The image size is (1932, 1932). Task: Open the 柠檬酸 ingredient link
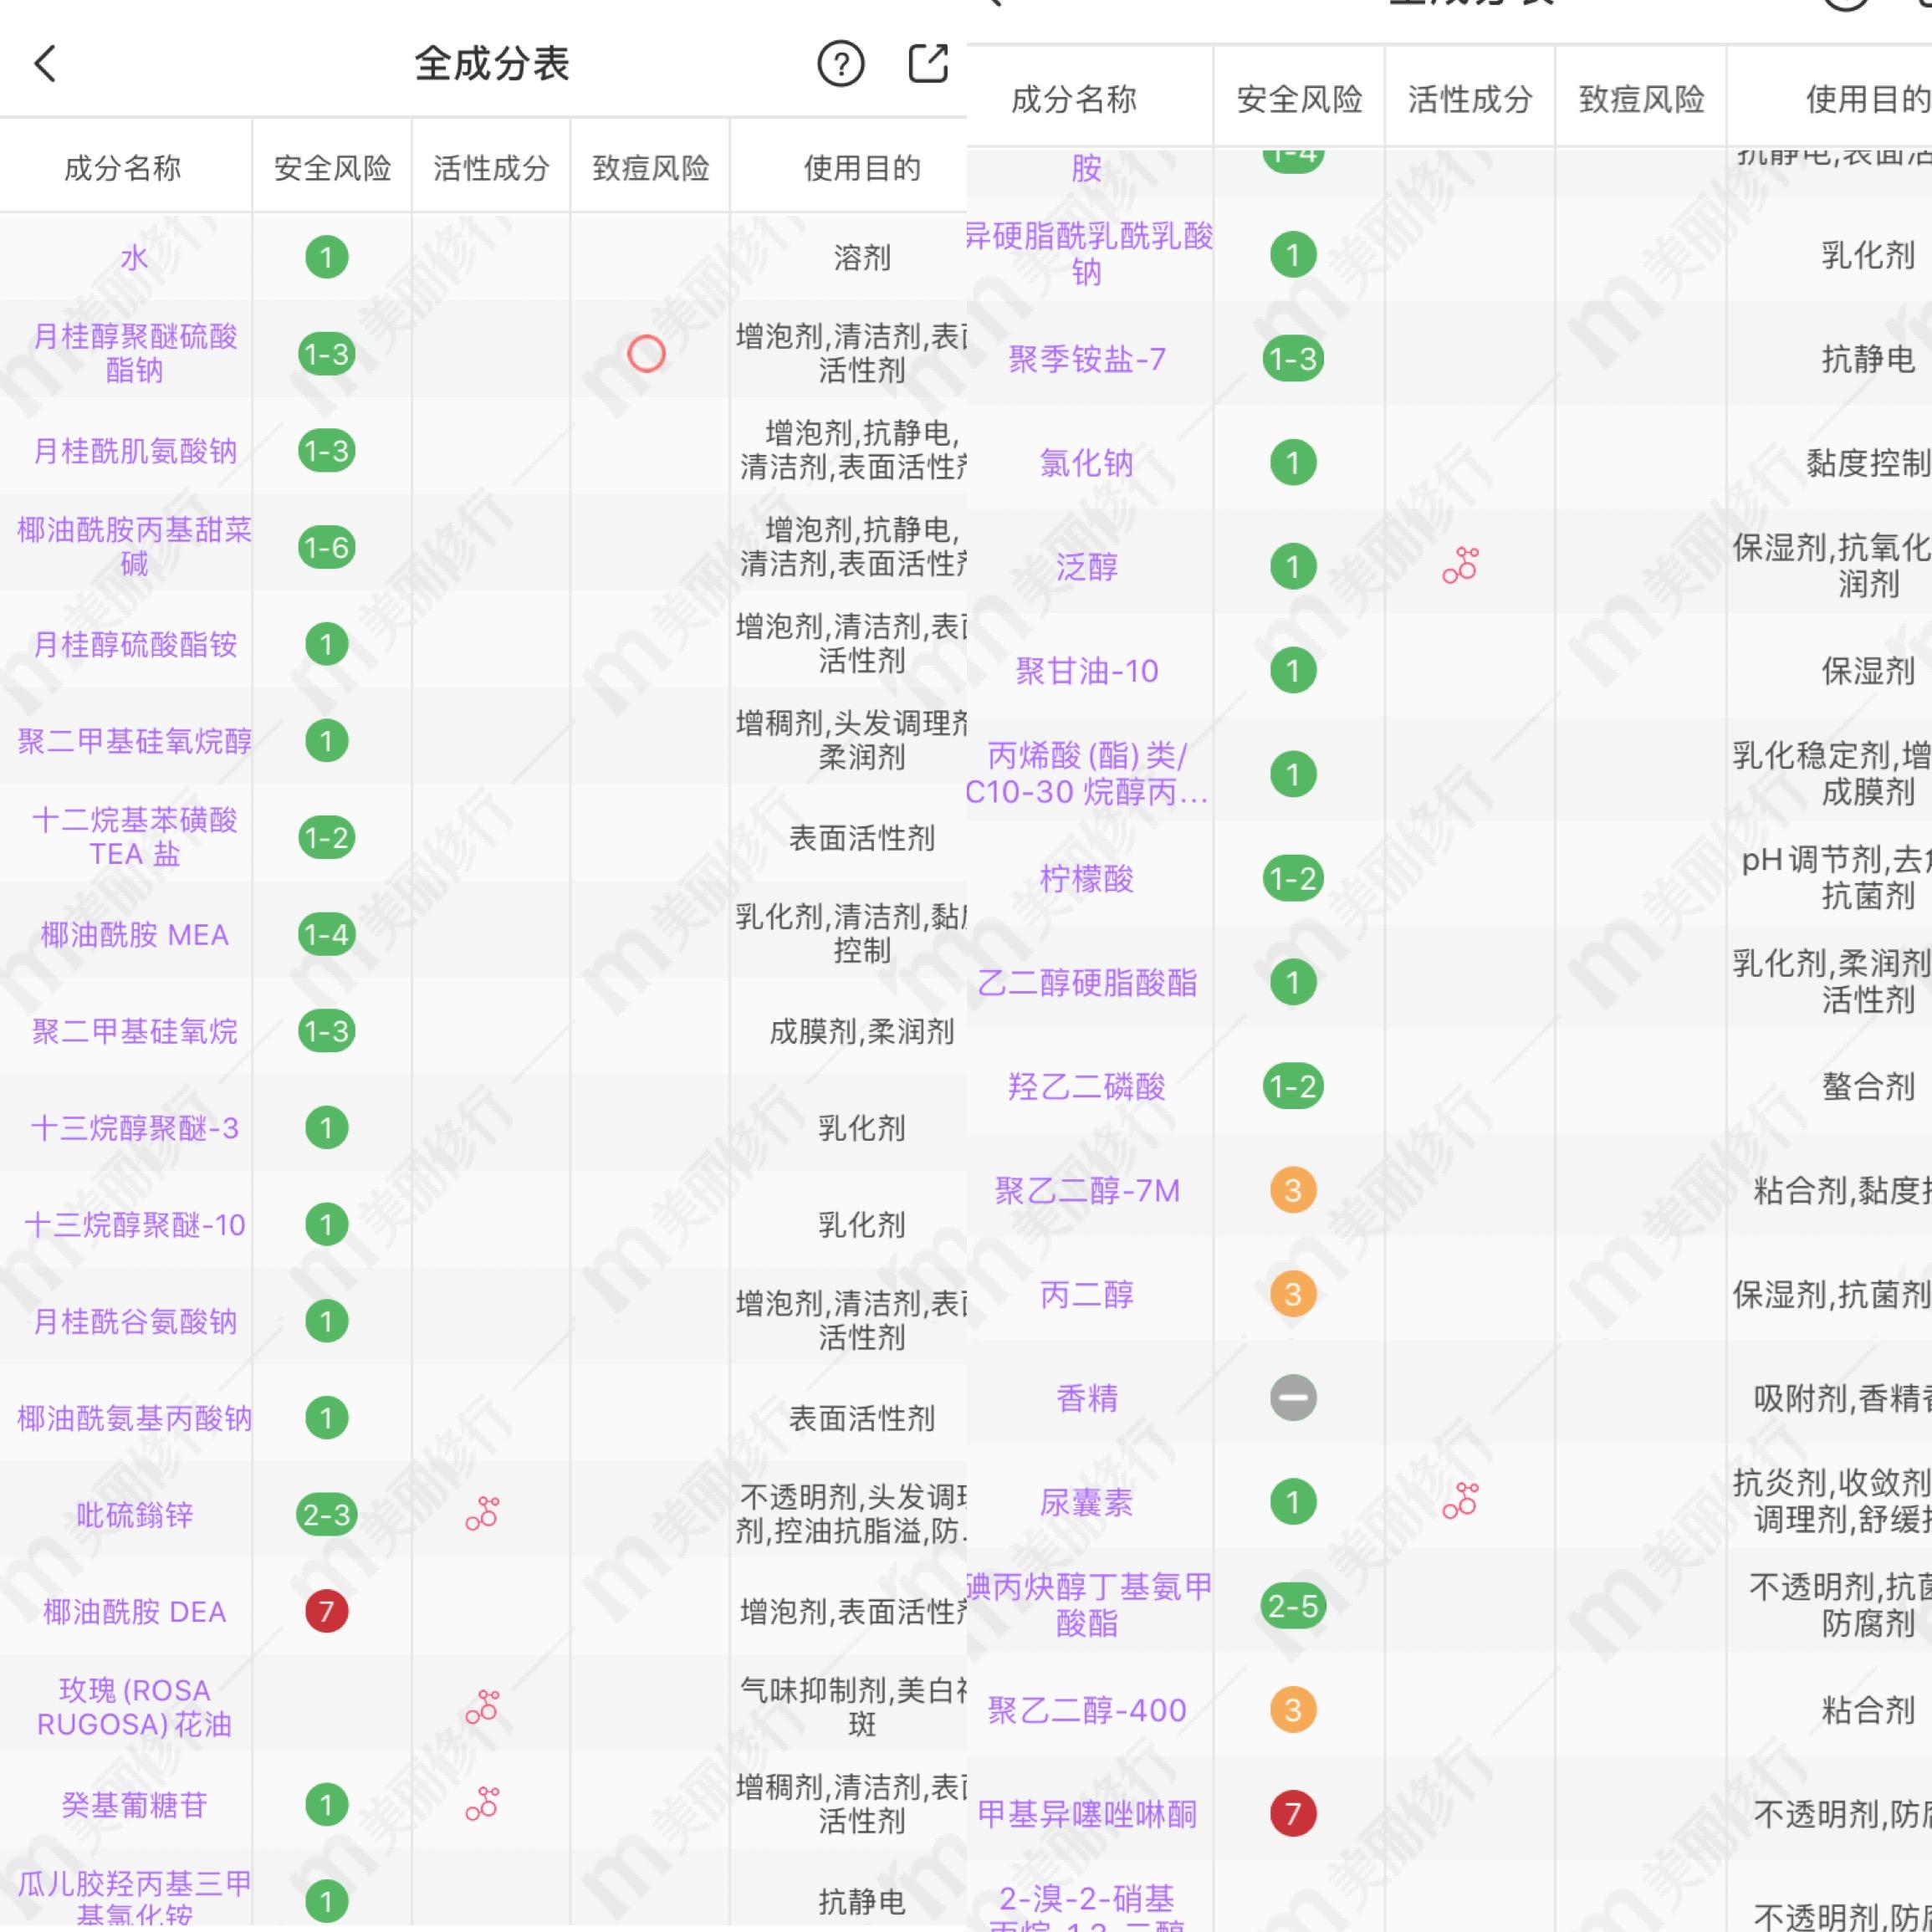(1086, 880)
